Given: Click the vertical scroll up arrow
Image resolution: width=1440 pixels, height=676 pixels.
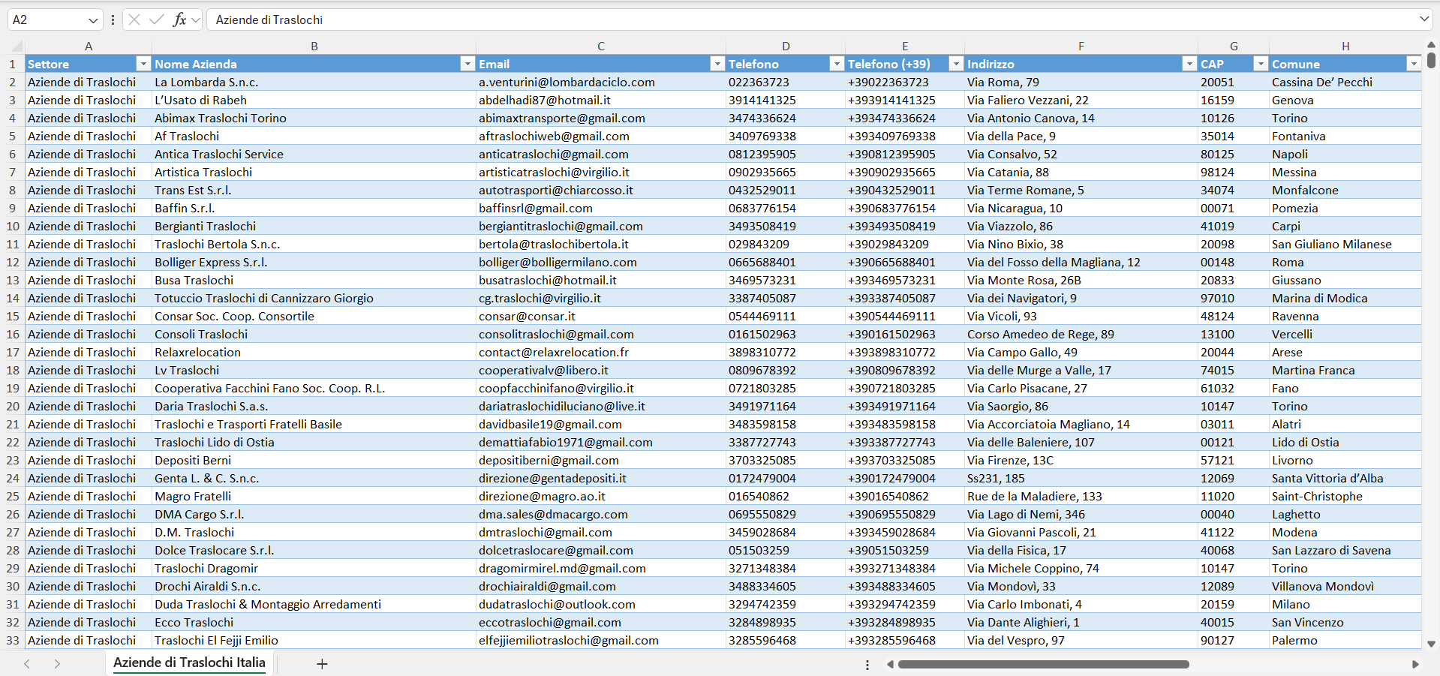Looking at the screenshot, I should (x=1431, y=45).
